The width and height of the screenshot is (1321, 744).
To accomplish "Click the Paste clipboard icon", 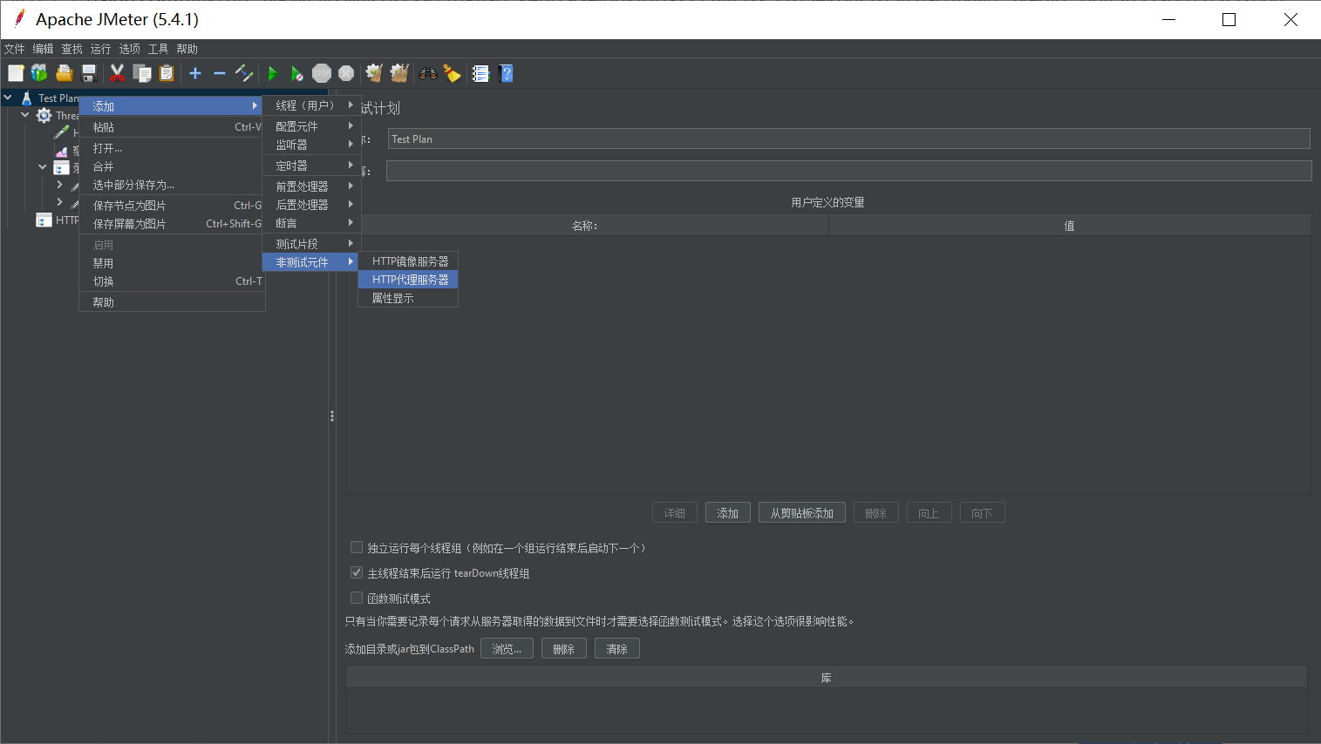I will click(x=167, y=73).
